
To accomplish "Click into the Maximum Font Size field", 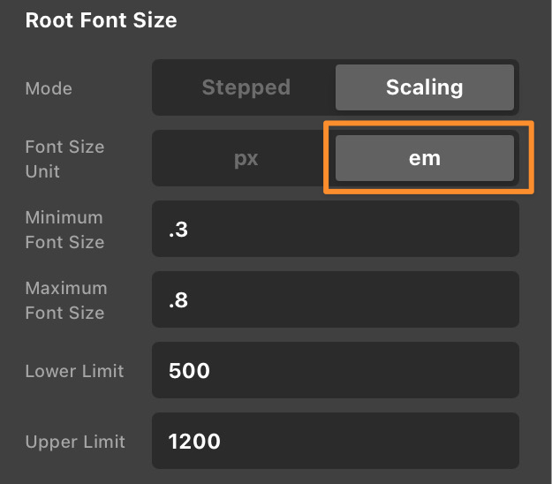I will 336,299.
